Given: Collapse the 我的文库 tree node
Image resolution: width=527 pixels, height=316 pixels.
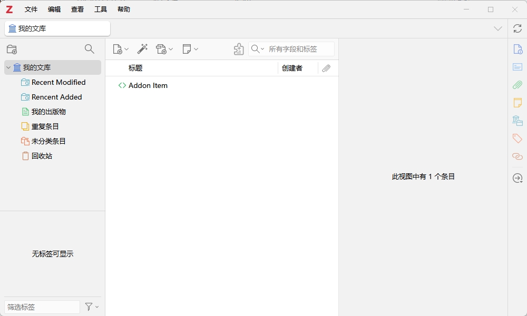Looking at the screenshot, I should 7,67.
